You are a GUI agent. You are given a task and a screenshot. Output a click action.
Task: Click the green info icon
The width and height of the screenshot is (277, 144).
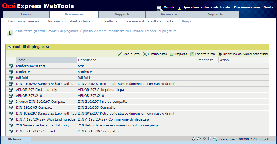click(x=10, y=33)
